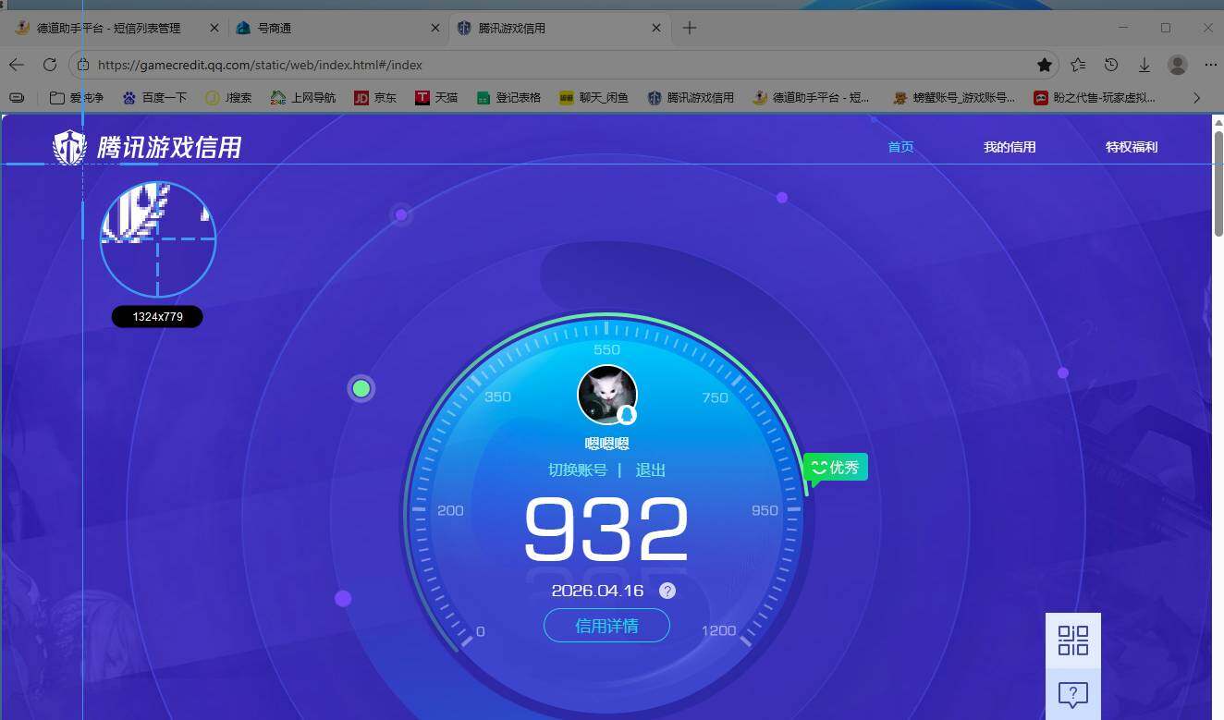The height and width of the screenshot is (720, 1224).
Task: Click the 切换账号 link
Action: point(578,470)
